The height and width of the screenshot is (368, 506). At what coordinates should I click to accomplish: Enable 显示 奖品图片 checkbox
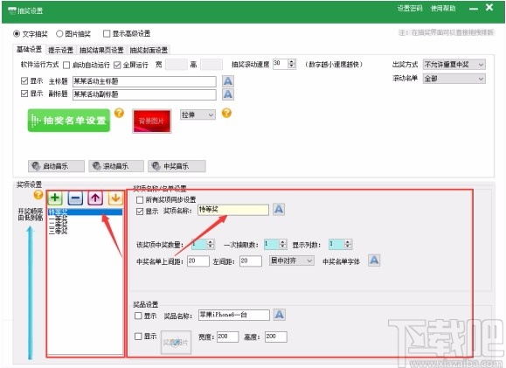point(138,336)
